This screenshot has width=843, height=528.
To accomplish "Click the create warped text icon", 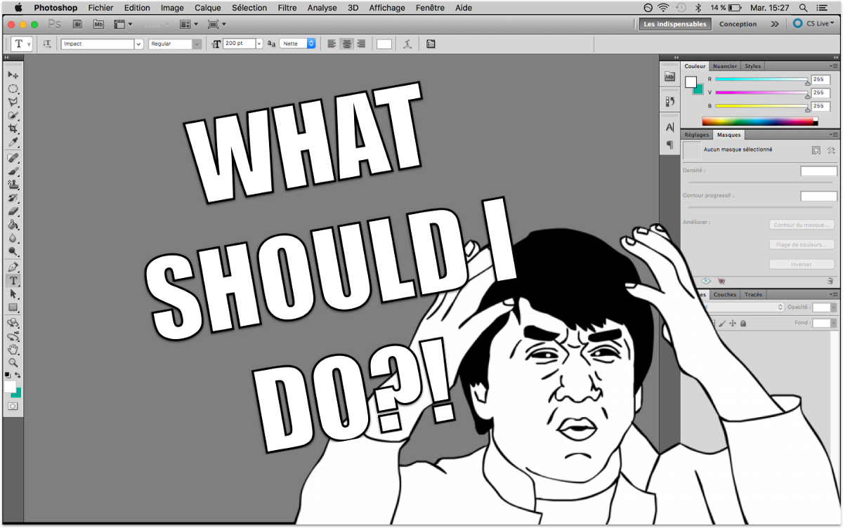I will click(407, 44).
